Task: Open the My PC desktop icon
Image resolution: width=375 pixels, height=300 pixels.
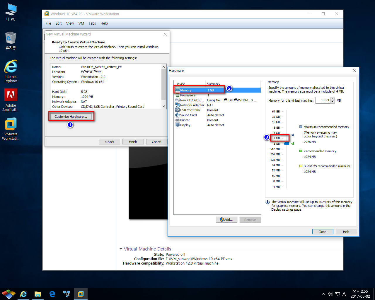Action: coord(11,12)
